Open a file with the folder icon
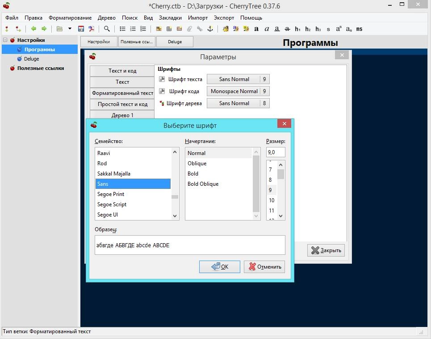 pyautogui.click(x=60, y=29)
